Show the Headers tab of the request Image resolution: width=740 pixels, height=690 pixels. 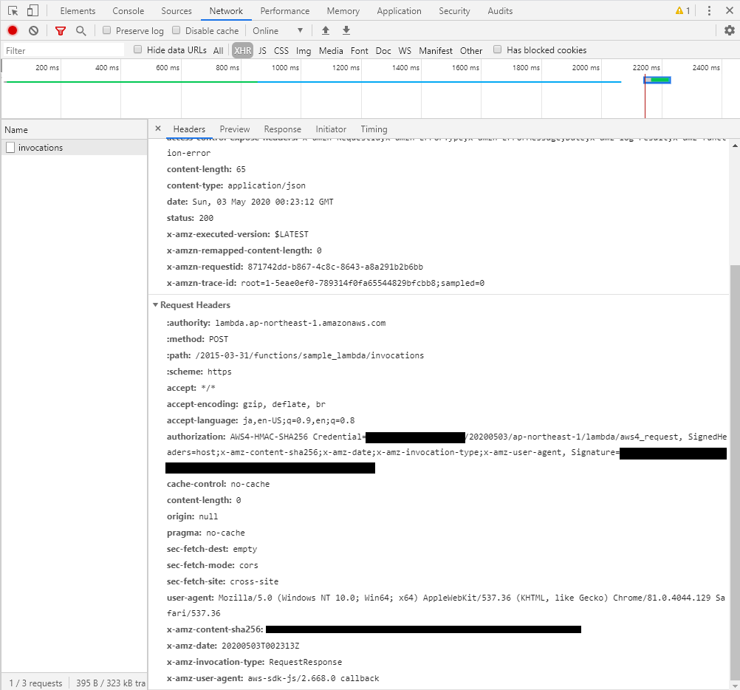pyautogui.click(x=189, y=129)
